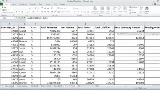The height and width of the screenshot is (90, 160).
Task: Click the Increase Font Size icon
Action: pos(35,8)
